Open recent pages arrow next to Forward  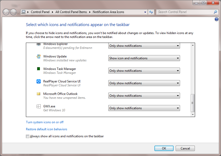point(18,12)
